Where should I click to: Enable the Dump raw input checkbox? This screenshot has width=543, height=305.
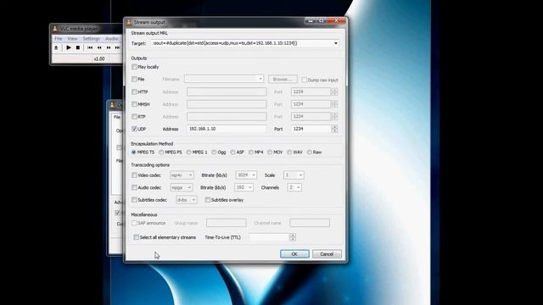pyautogui.click(x=304, y=80)
